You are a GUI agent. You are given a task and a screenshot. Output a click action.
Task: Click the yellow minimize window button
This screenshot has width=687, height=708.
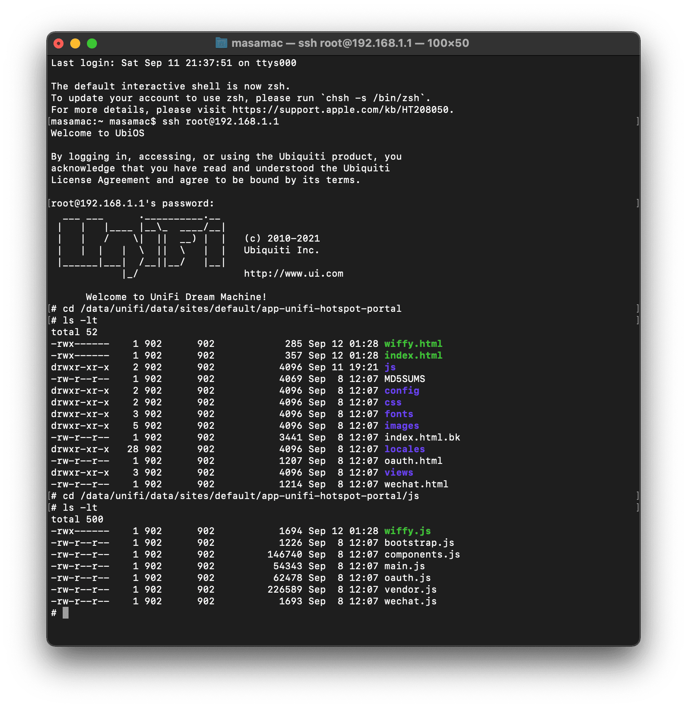tap(75, 43)
